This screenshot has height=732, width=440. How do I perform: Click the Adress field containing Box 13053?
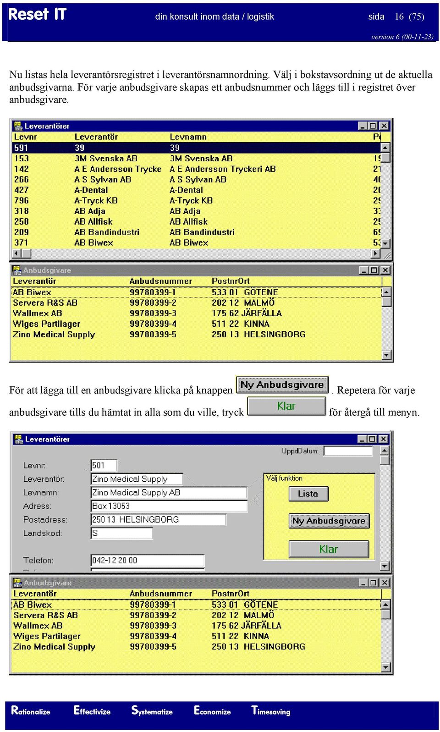tap(169, 506)
